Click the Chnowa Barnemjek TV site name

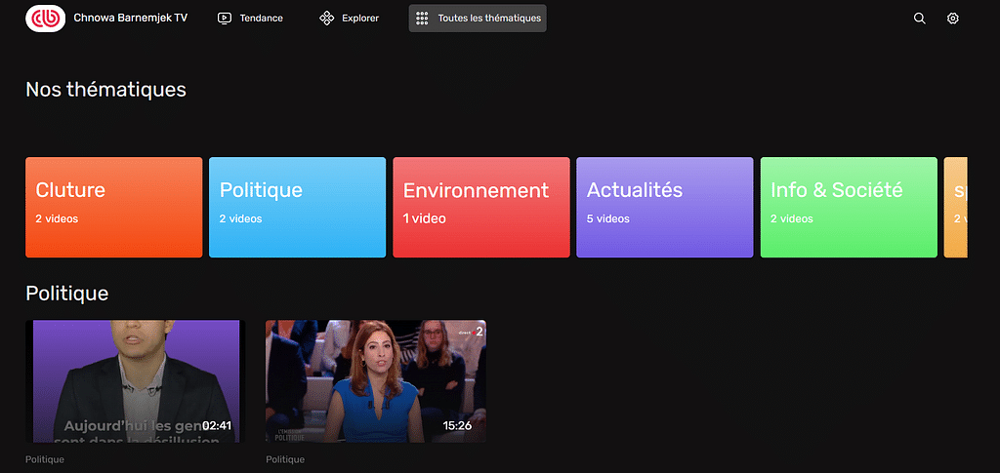[130, 19]
